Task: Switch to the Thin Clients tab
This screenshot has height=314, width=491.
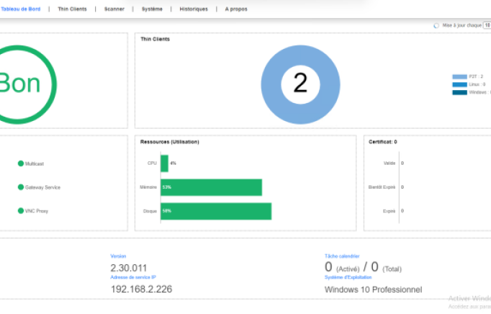Action: click(73, 9)
